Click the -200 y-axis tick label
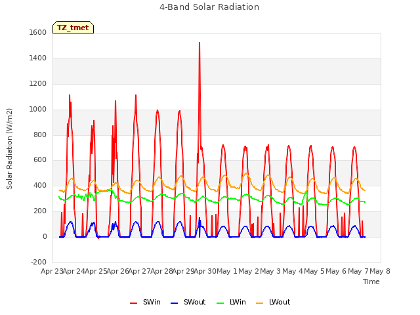This screenshot has width=420, height=315. coord(39,262)
